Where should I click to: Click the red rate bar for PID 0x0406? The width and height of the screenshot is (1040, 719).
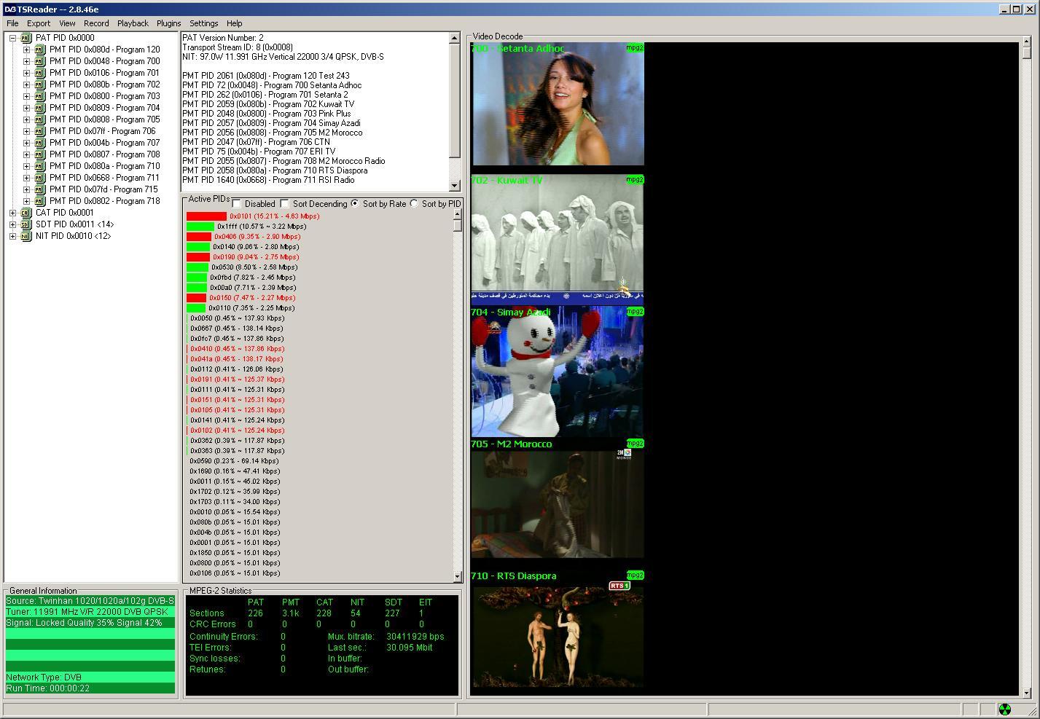pyautogui.click(x=199, y=237)
